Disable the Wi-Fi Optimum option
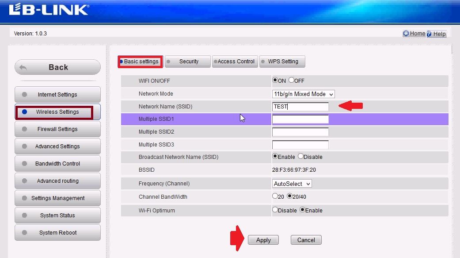 [x=275, y=210]
